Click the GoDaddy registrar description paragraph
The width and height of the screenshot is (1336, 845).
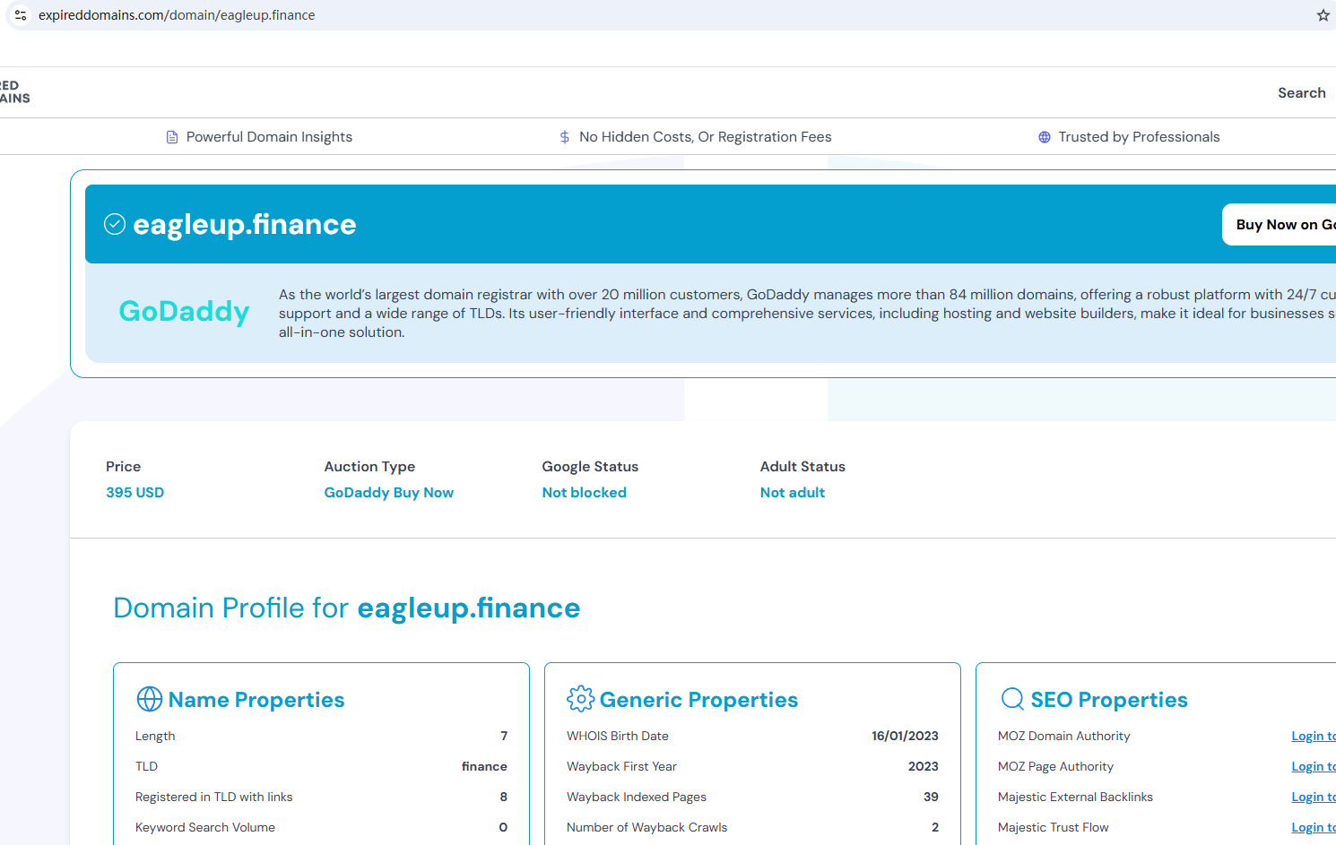[x=807, y=314]
